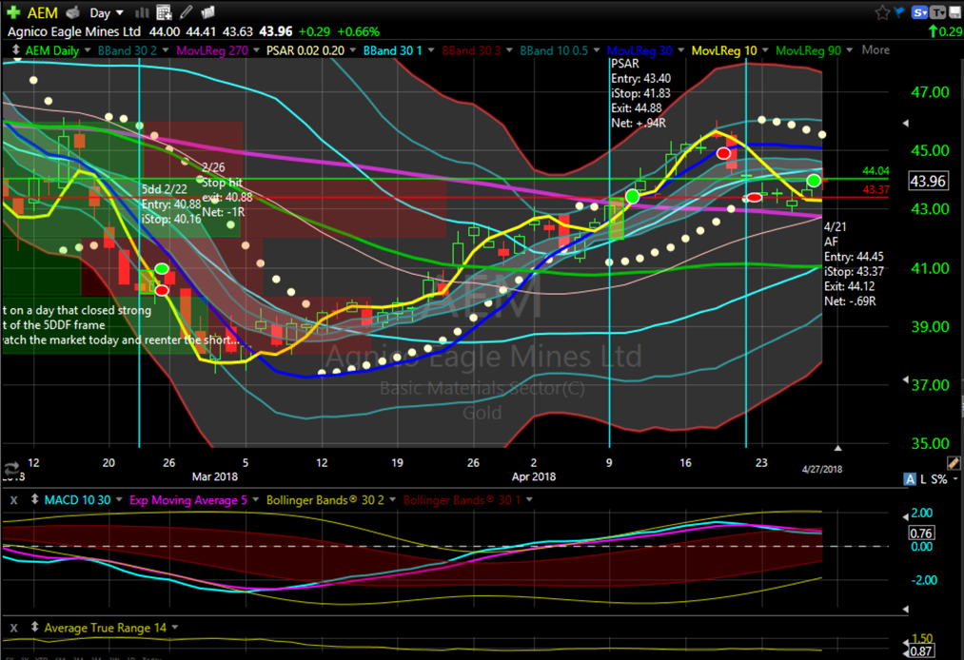Click the 43.96 last price in the header
This screenshot has height=660, width=964.
tap(276, 31)
